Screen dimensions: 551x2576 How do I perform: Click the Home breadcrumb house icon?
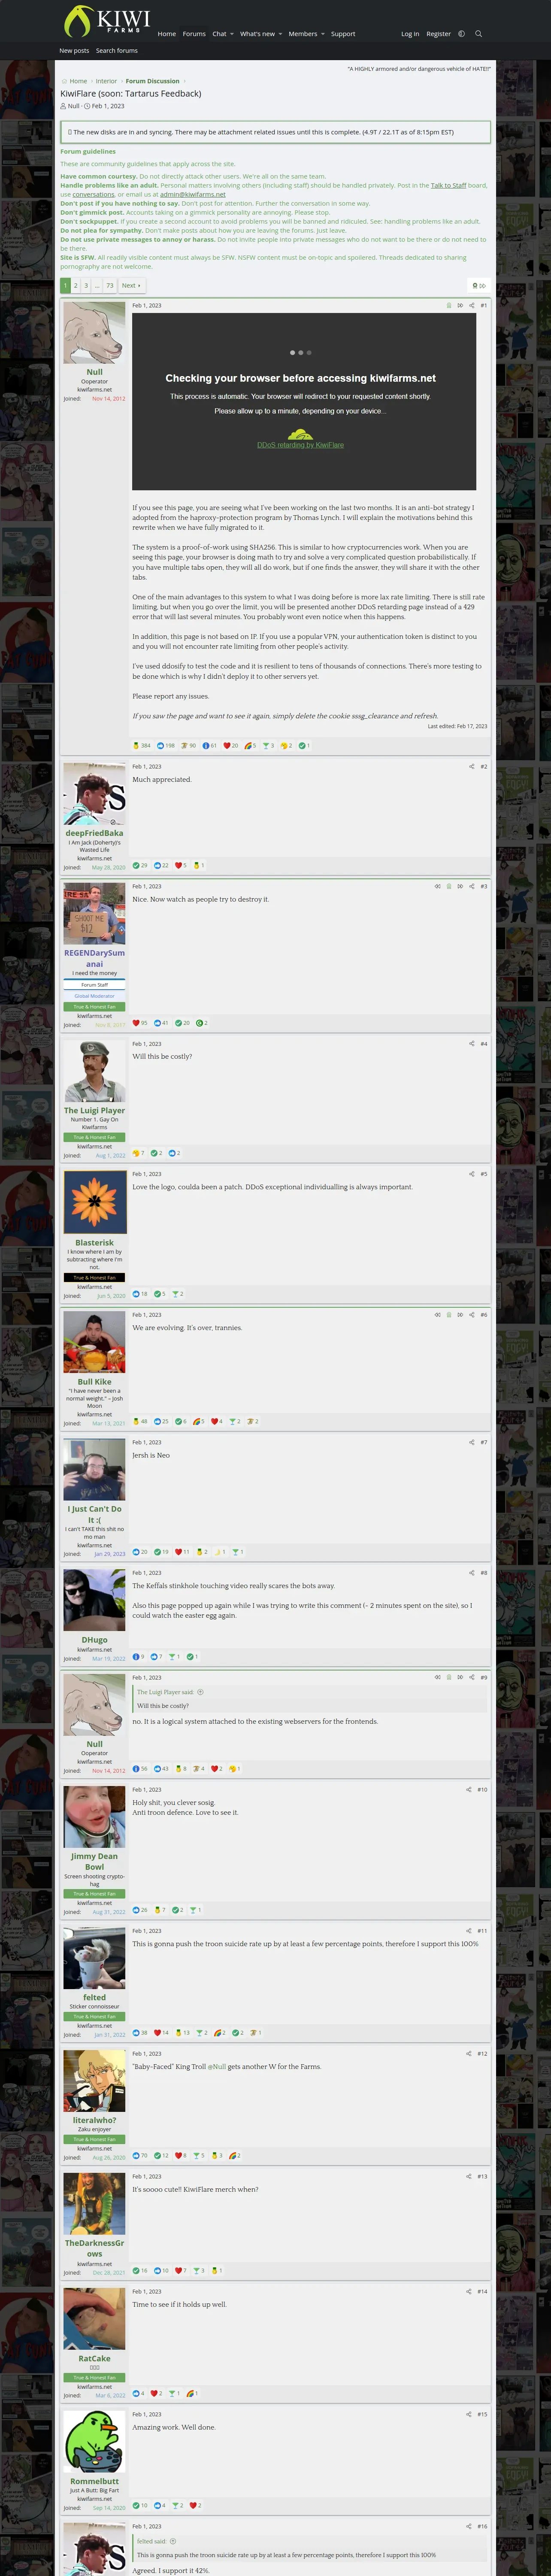[x=65, y=81]
